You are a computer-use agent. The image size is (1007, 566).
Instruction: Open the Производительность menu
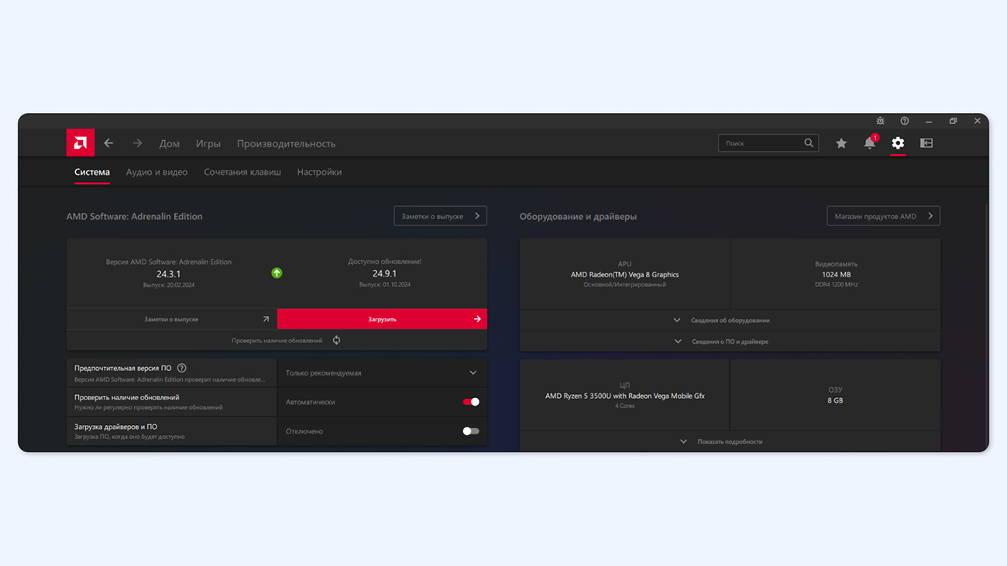(286, 143)
